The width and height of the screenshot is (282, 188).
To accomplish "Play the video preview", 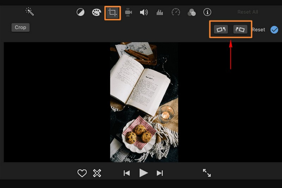I will [143, 173].
